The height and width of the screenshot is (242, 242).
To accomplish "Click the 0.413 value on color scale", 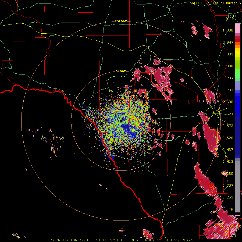I will coord(228,162).
